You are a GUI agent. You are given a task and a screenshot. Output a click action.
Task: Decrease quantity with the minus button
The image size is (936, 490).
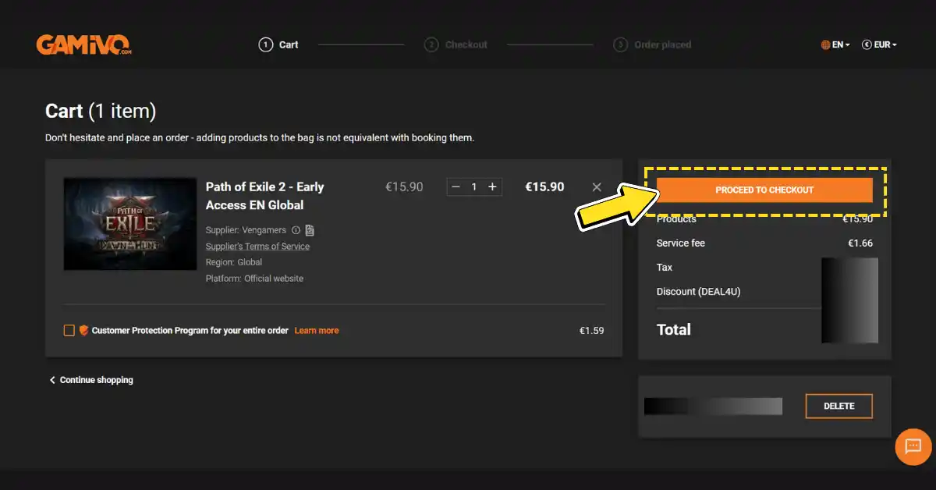[x=456, y=187]
